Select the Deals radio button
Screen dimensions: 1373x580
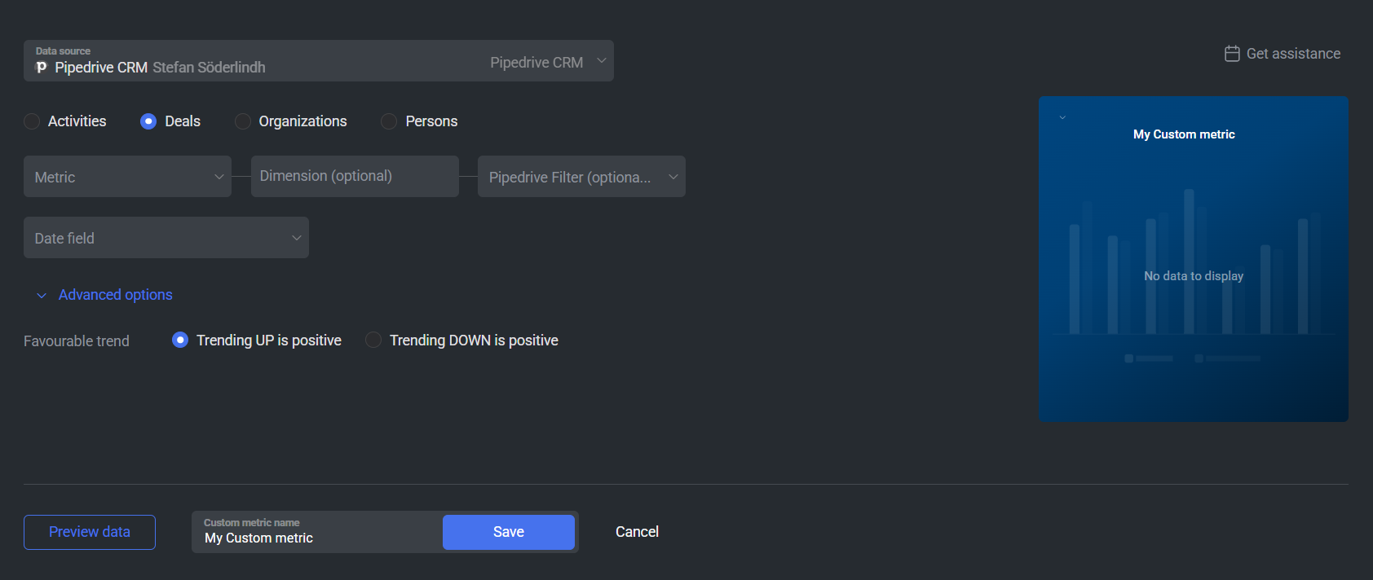coord(148,121)
